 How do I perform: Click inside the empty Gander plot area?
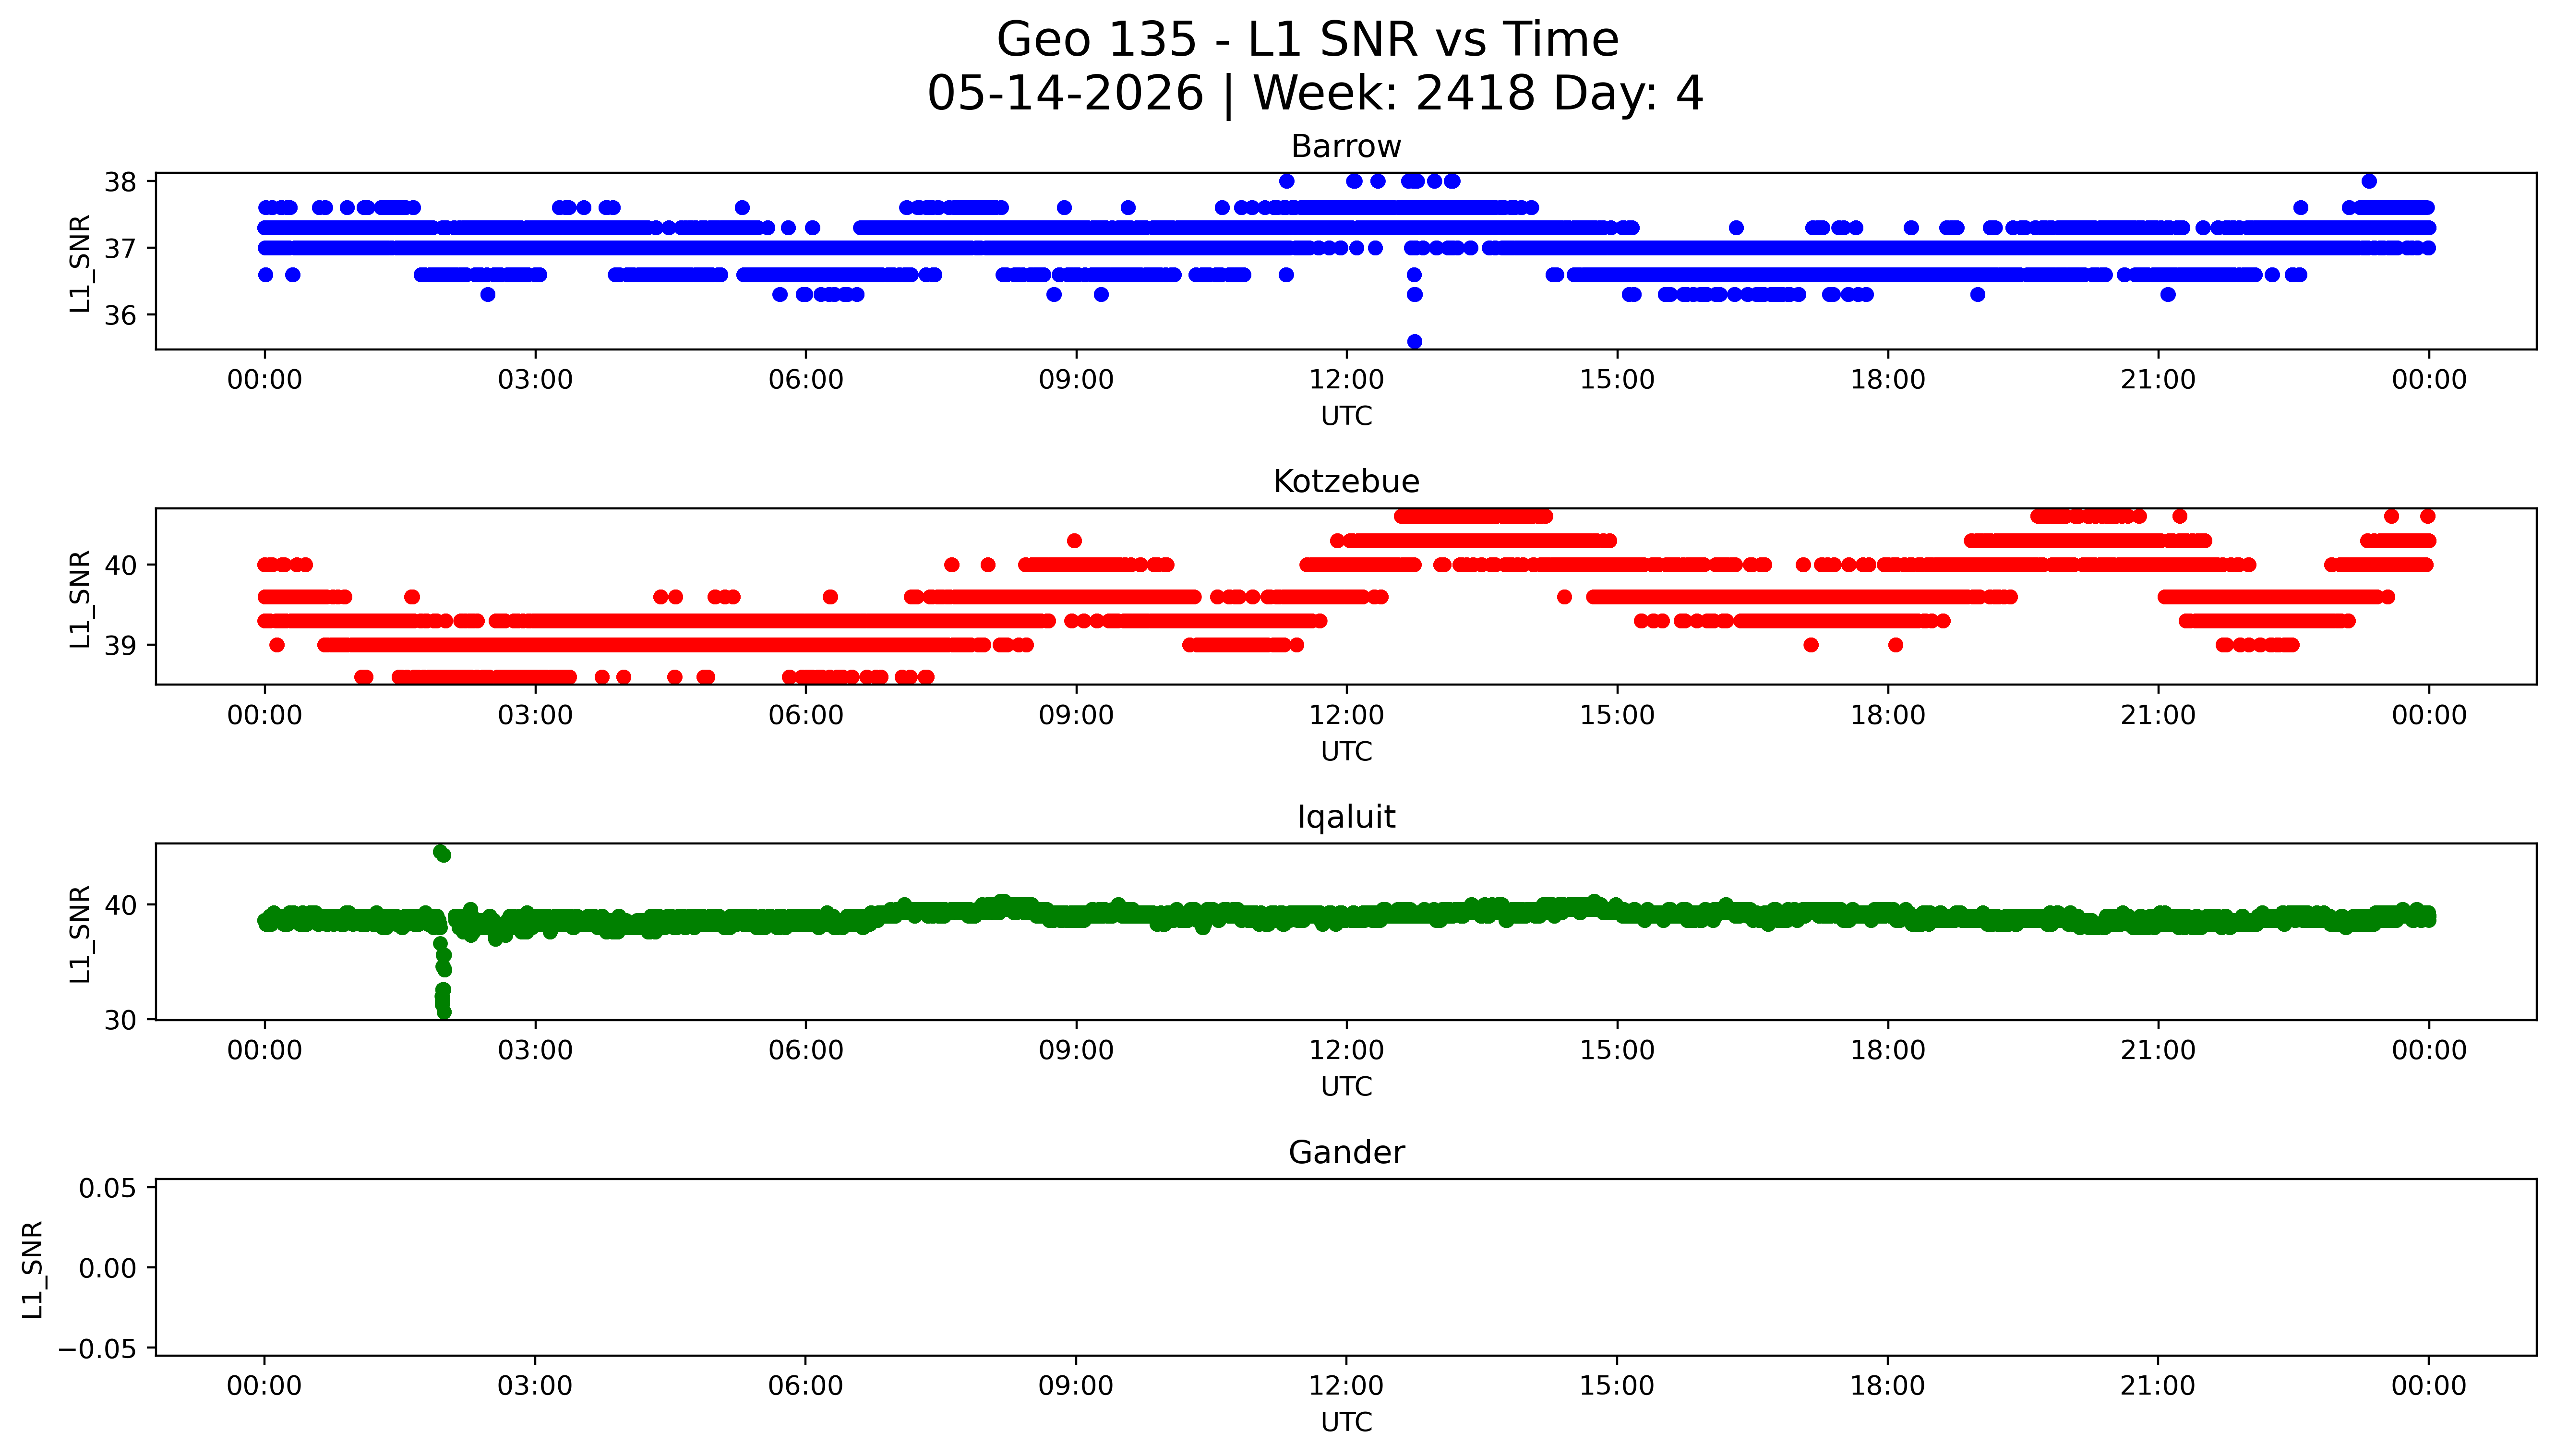click(1345, 1267)
